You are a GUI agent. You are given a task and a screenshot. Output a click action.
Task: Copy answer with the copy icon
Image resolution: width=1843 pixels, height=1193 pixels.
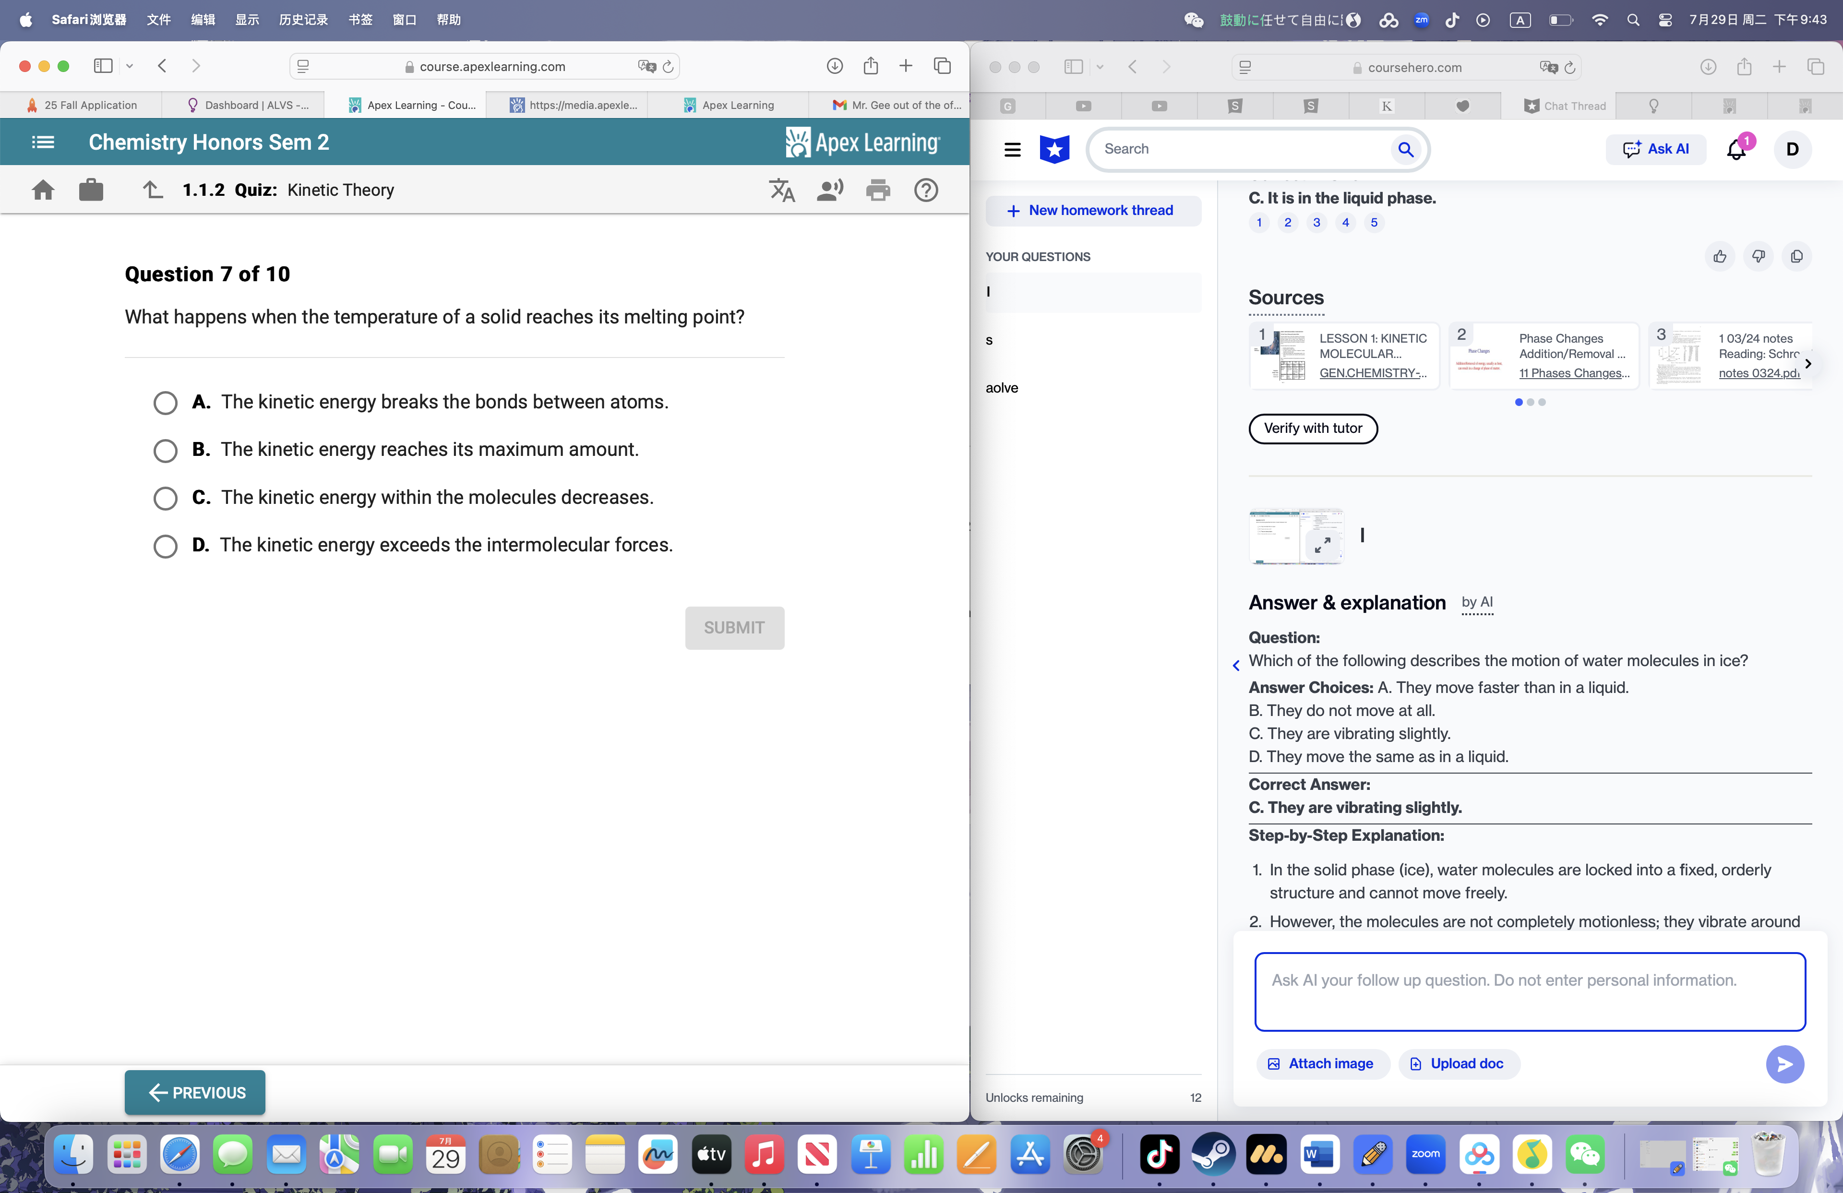click(x=1796, y=256)
